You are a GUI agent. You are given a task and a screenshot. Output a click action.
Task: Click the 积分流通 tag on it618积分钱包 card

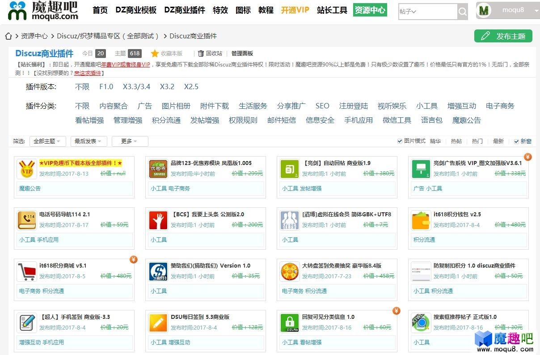pyautogui.click(x=424, y=240)
